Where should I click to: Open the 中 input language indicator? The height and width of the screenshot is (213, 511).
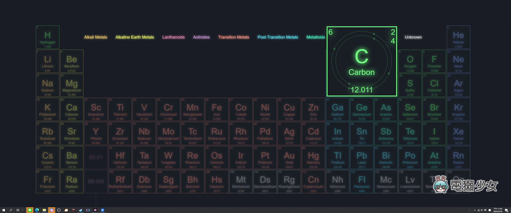485,210
